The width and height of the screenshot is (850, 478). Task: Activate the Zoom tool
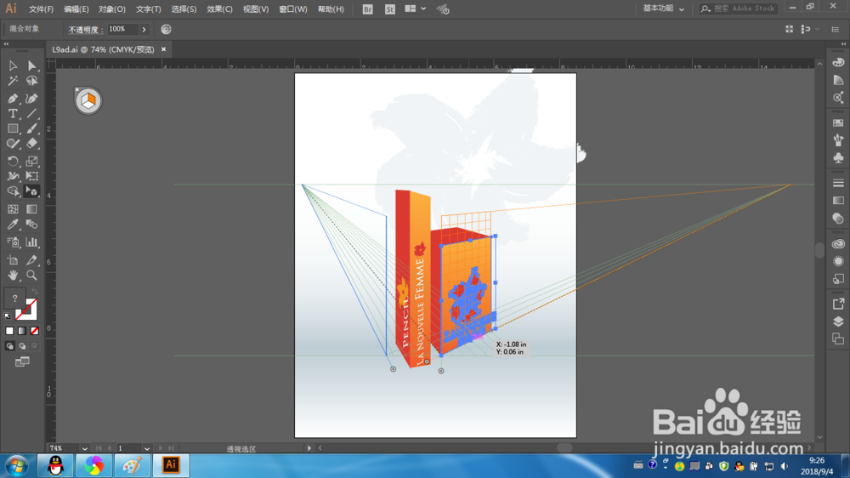[x=32, y=276]
